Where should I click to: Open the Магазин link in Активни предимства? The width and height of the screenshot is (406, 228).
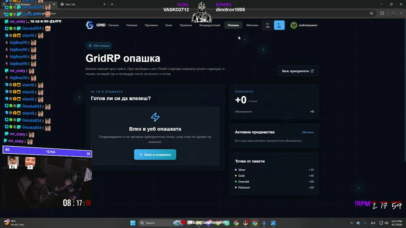(308, 132)
